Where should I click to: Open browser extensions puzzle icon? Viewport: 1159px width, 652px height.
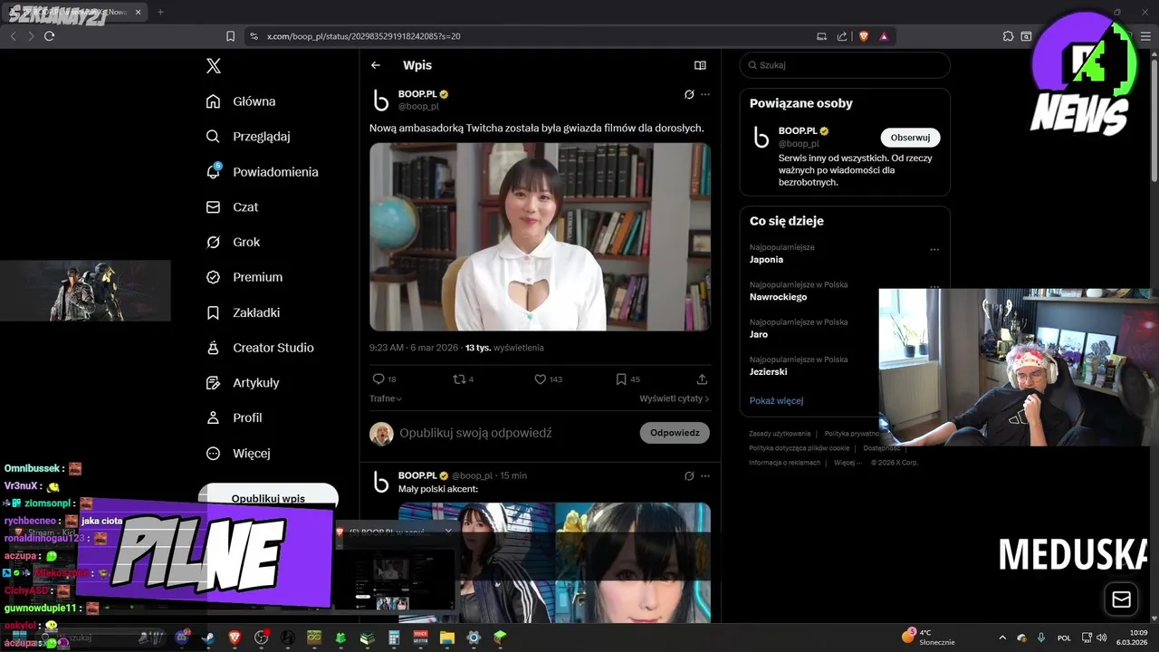click(x=1008, y=36)
